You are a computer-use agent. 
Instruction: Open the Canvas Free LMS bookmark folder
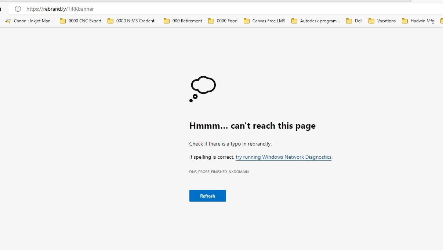pos(264,21)
